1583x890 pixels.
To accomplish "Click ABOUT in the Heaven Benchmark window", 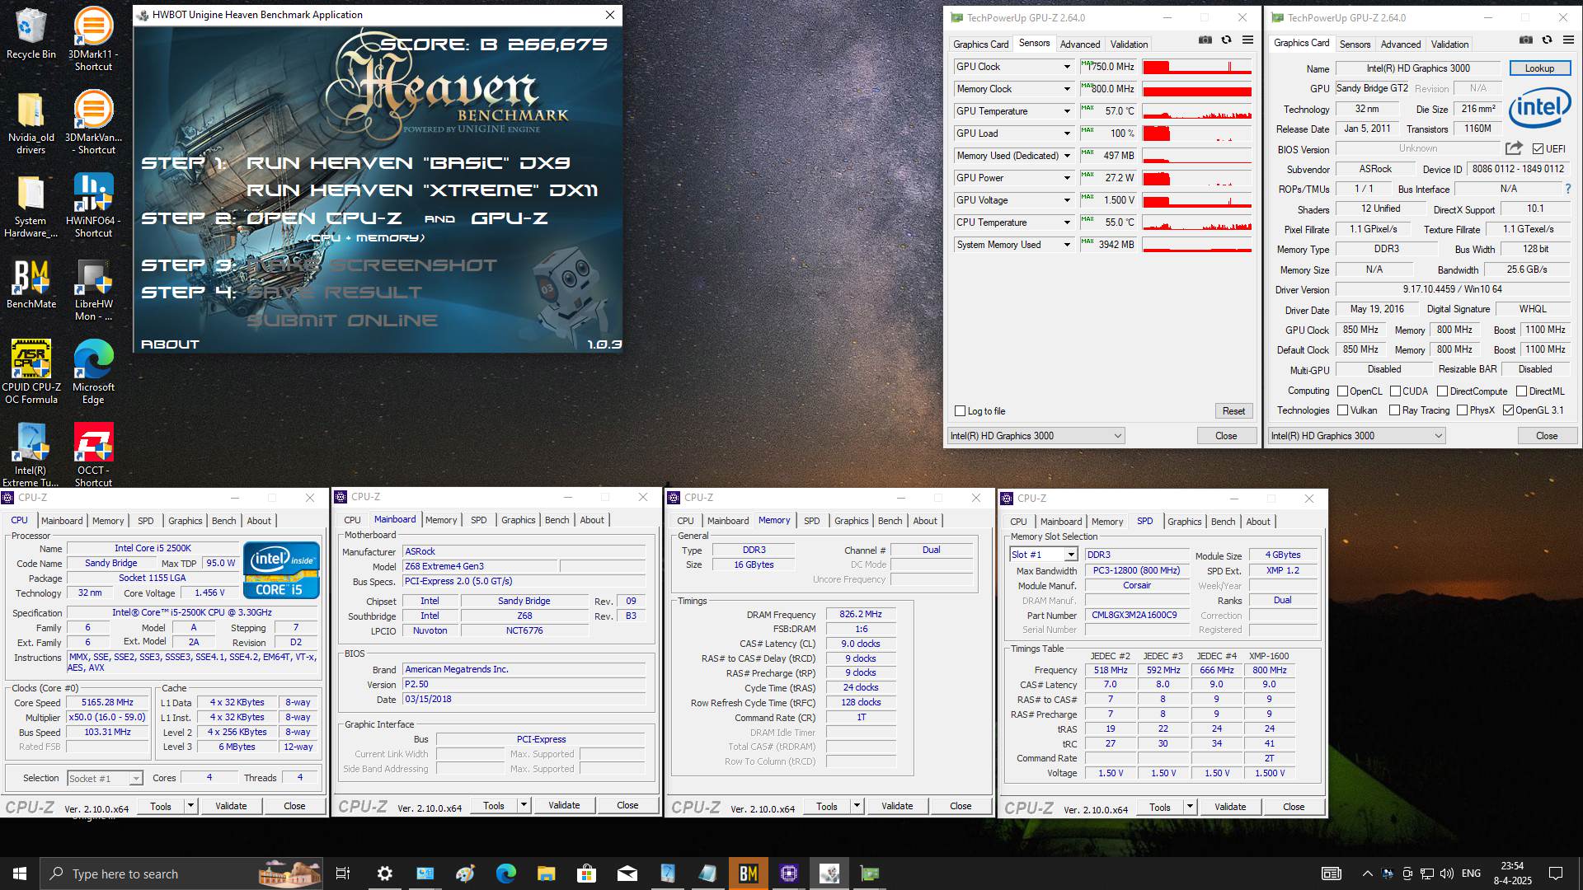I will (x=170, y=344).
